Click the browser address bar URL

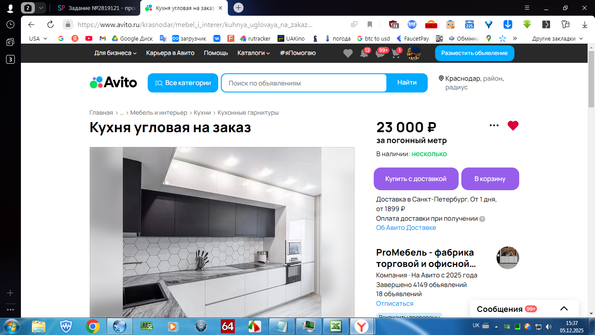pos(195,24)
